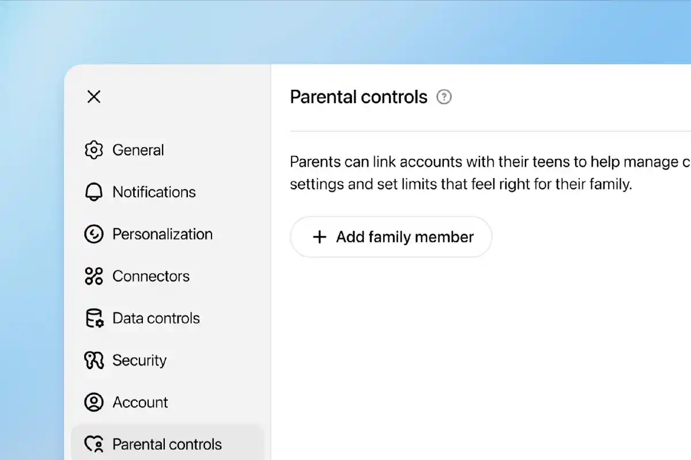Click the plus icon inside Add family member
Viewport: 691px width, 460px height.
coord(319,237)
